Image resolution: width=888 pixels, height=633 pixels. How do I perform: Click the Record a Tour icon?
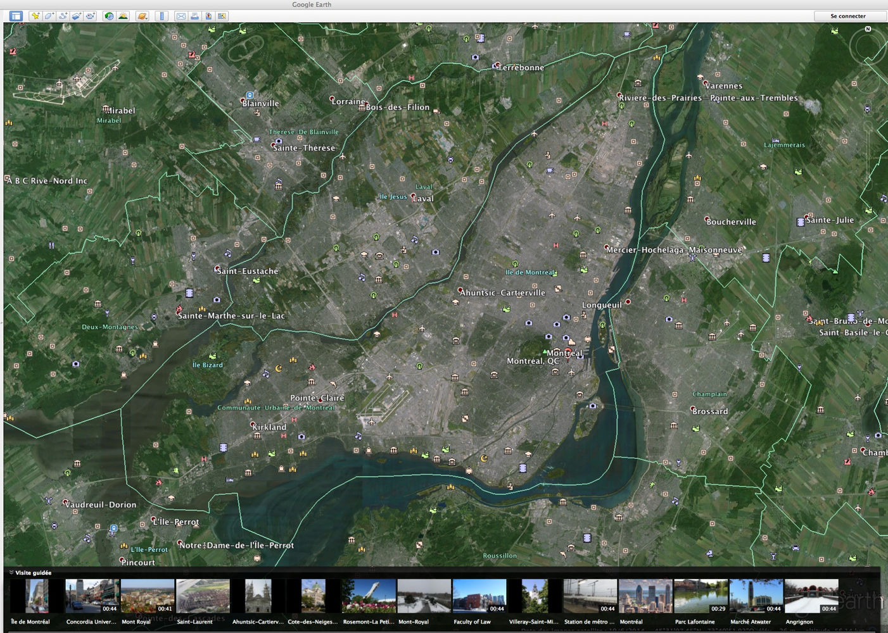pyautogui.click(x=91, y=16)
